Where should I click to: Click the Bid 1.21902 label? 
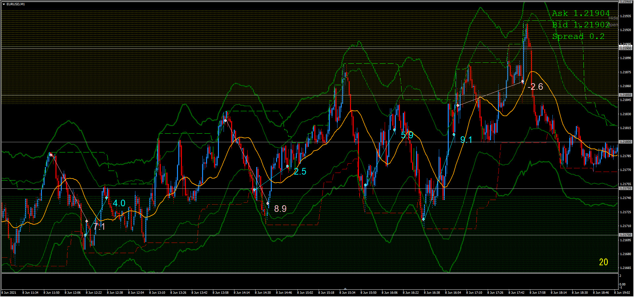pos(581,25)
